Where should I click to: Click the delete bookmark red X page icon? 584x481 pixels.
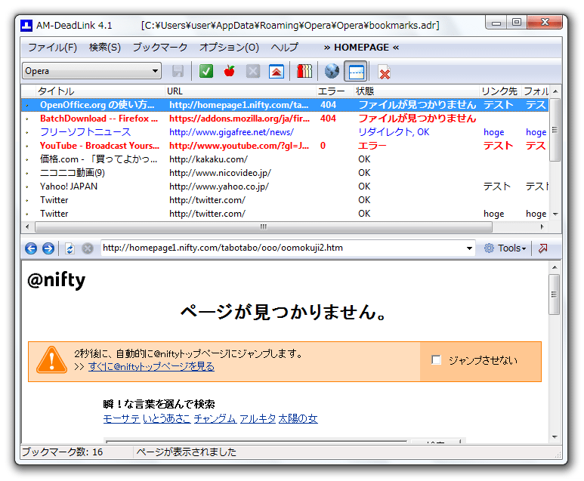(x=384, y=72)
